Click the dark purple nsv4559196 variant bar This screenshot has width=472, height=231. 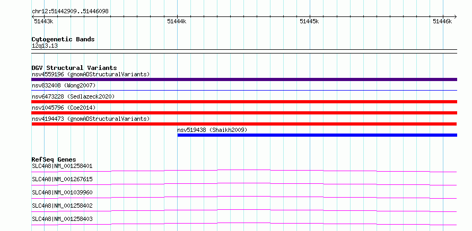(x=244, y=79)
